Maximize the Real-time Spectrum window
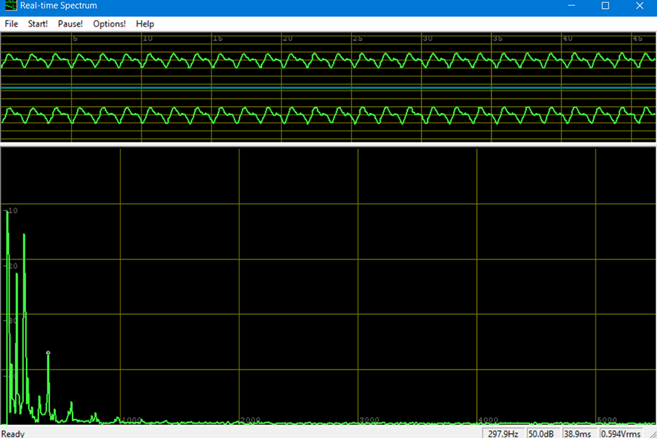This screenshot has width=657, height=438. tap(606, 5)
